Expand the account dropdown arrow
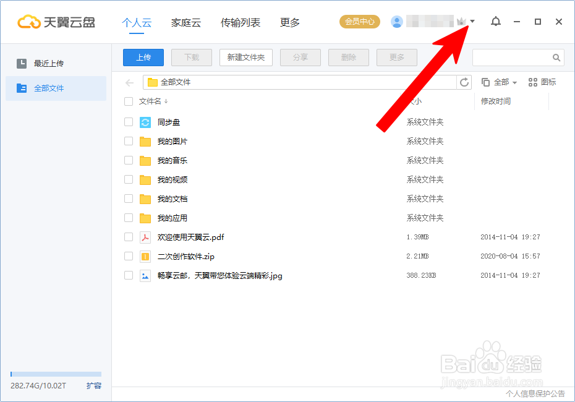575x402 pixels. (x=472, y=21)
